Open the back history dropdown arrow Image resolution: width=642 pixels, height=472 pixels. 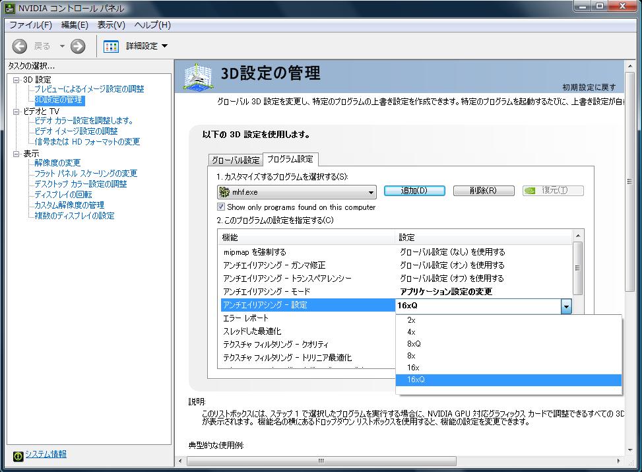62,46
